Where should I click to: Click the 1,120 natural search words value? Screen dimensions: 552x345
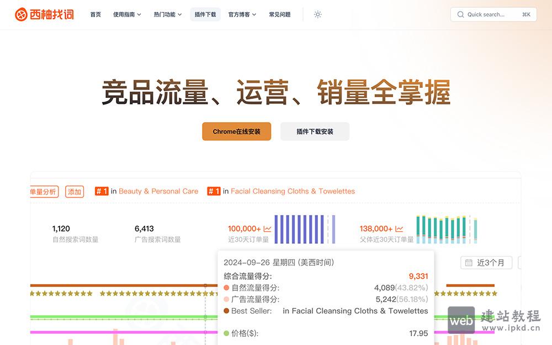click(x=61, y=228)
